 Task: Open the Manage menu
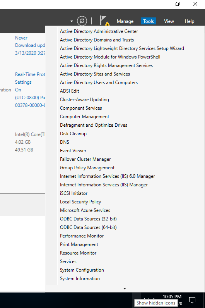tap(125, 21)
